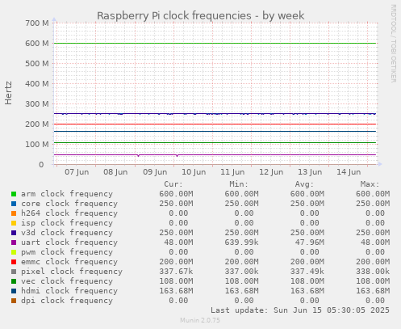This screenshot has height=329, width=401.
Task: Click the pixel average value 337.49k
Action: click(307, 272)
